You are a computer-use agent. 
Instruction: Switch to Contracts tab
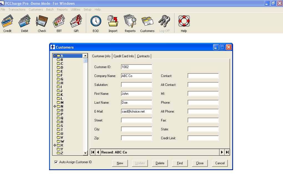(x=143, y=56)
